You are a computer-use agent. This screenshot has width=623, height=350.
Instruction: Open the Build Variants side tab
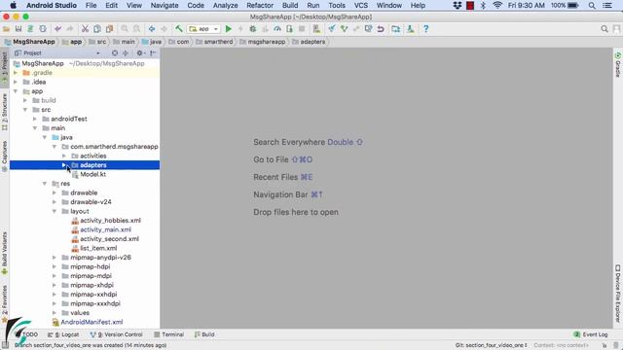point(4,253)
